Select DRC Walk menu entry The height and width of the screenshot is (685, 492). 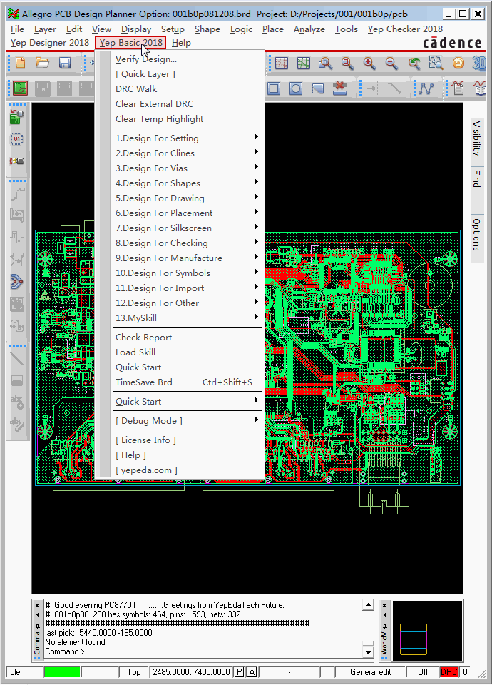click(187, 89)
